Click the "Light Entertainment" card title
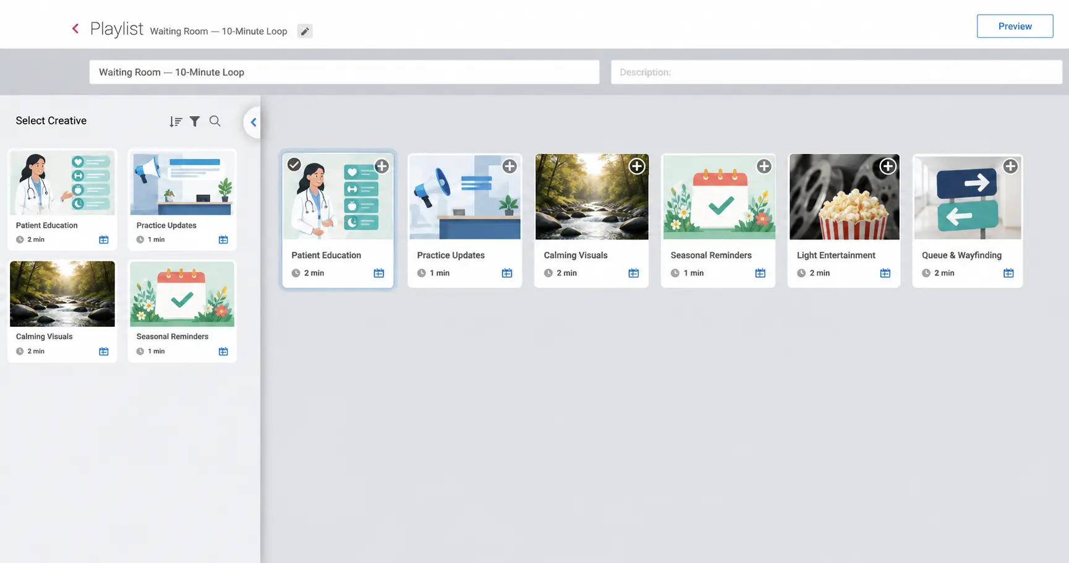The image size is (1069, 563). pyautogui.click(x=836, y=255)
